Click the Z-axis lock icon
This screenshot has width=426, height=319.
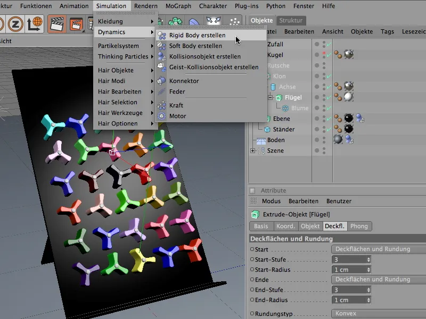pyautogui.click(x=14, y=24)
